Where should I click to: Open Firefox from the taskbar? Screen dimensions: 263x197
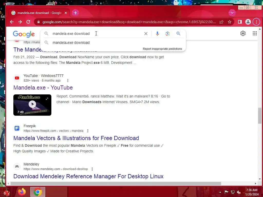[x=22, y=192]
